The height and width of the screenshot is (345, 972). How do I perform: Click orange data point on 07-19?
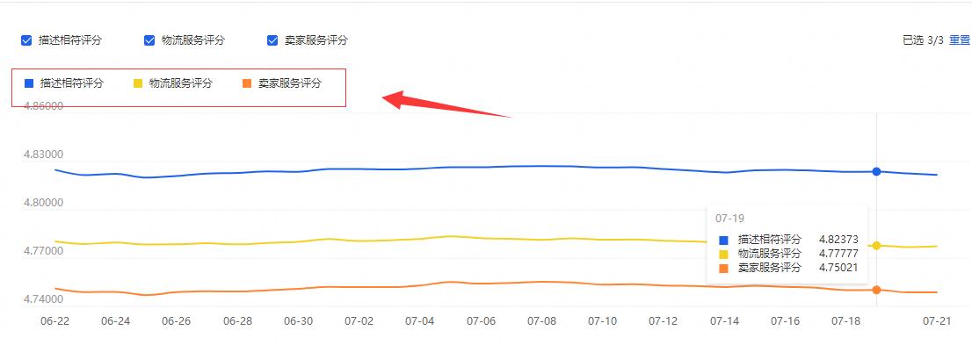(876, 290)
